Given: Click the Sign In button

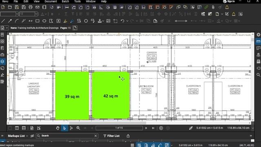Looking at the screenshot, I should point(229,2).
